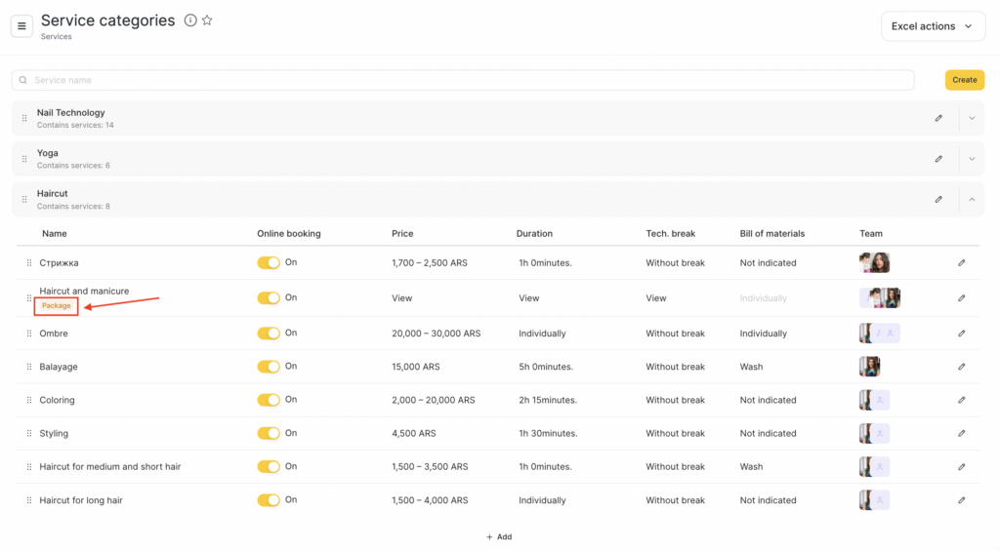Focus the Service name search field

(x=469, y=80)
